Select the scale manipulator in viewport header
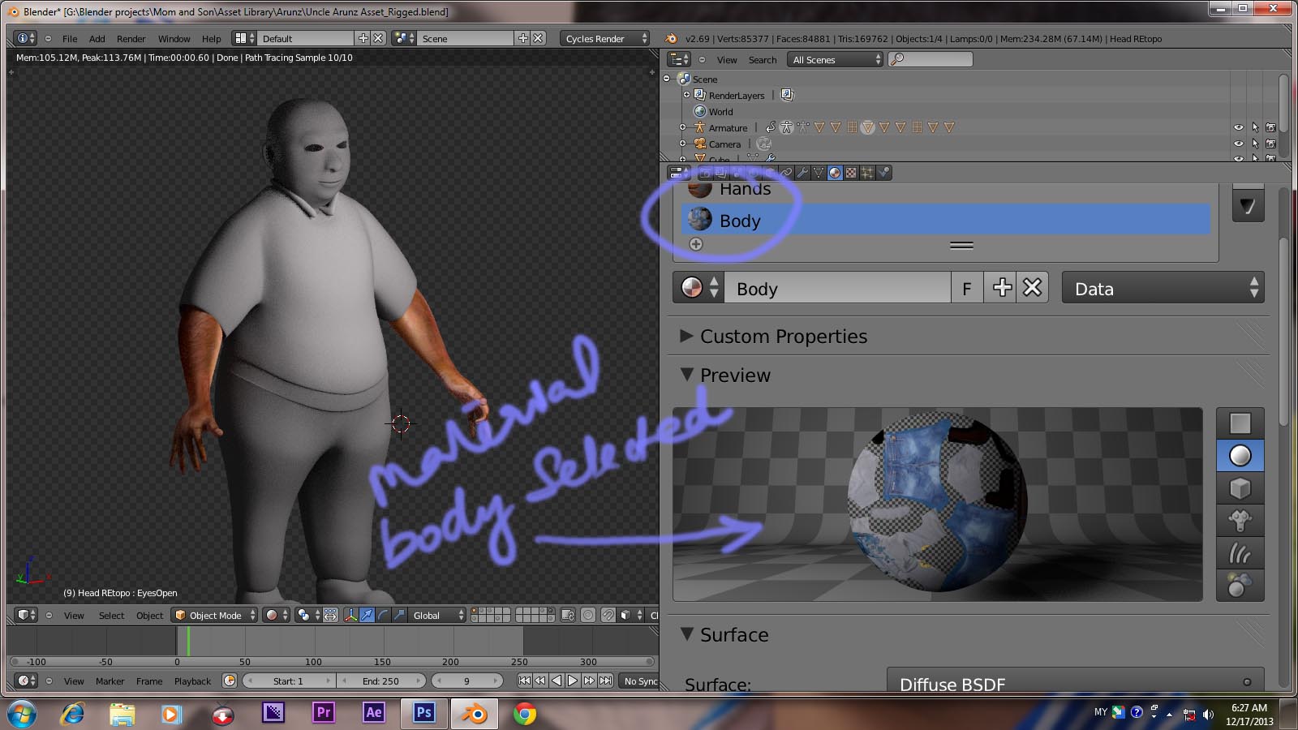 pyautogui.click(x=399, y=615)
